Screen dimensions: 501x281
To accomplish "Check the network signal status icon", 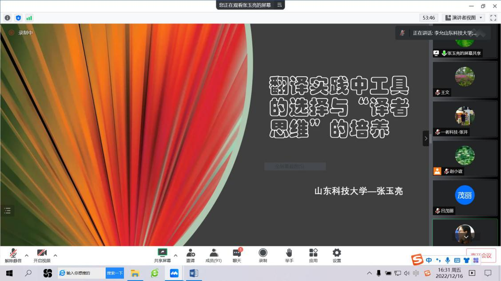I will coord(29,18).
